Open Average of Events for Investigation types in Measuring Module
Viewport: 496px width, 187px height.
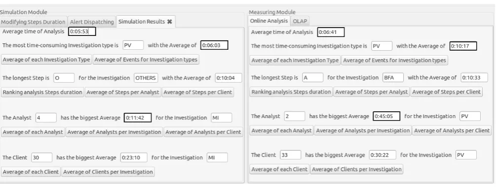(x=394, y=60)
